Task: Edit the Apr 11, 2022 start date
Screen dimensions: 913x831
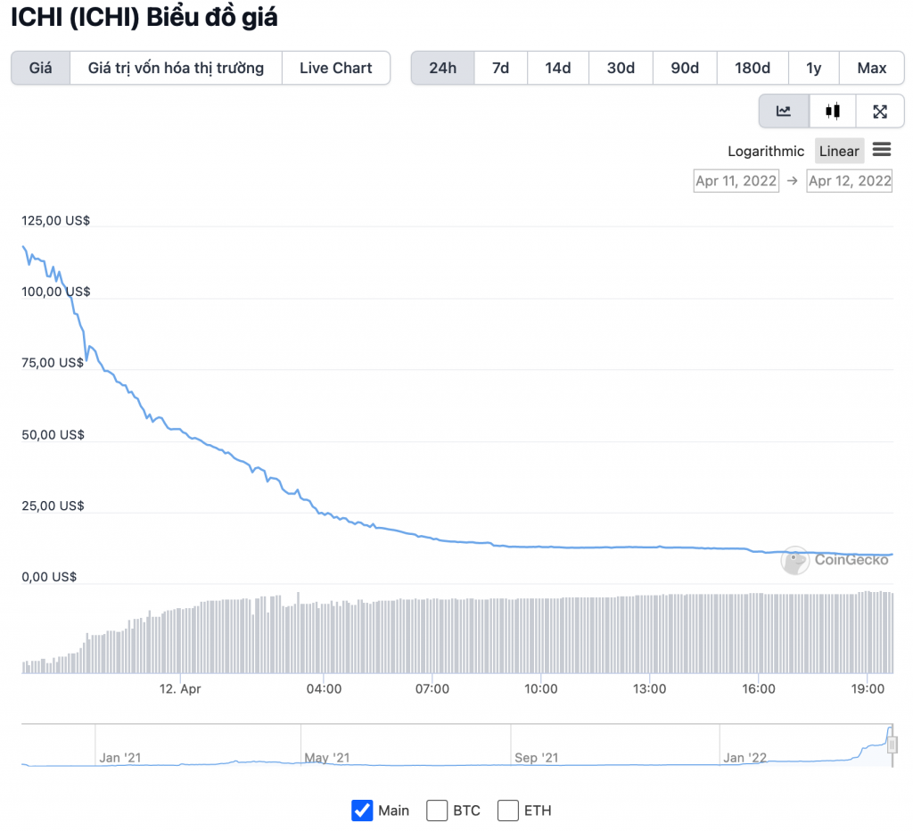Action: click(736, 181)
